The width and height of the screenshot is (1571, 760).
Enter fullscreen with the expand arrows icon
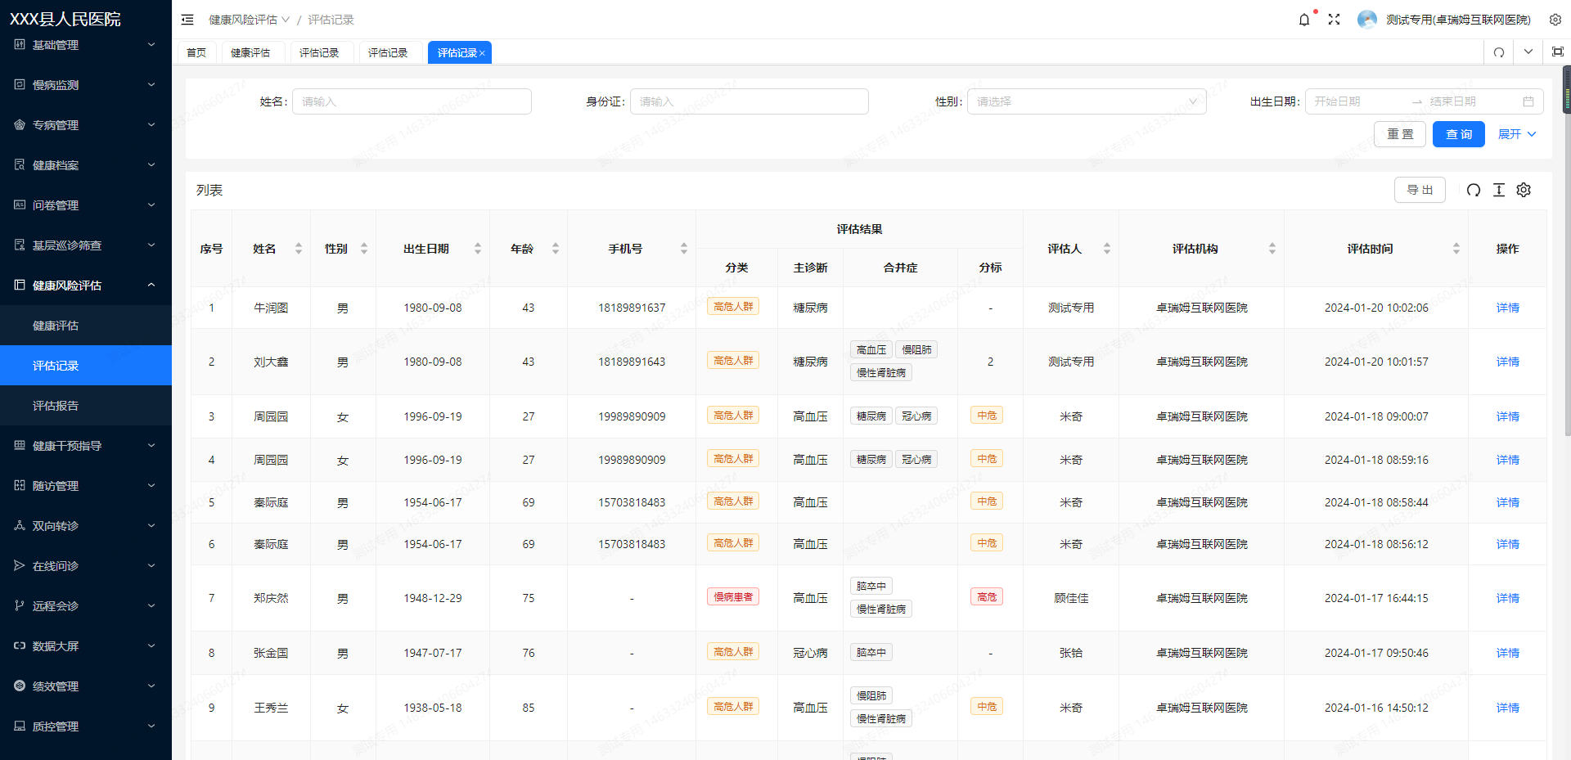coord(1334,20)
